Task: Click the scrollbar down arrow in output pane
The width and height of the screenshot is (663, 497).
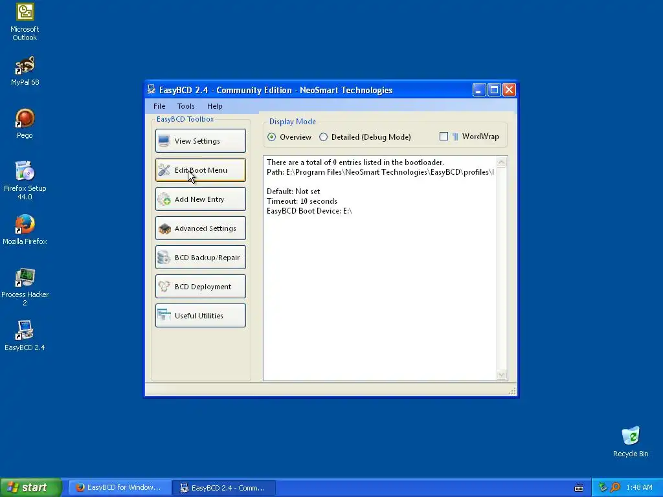Action: [502, 375]
